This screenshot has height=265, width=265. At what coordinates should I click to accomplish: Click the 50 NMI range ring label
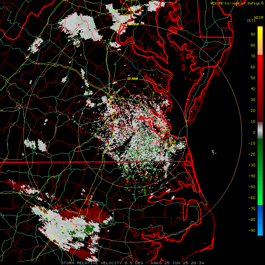point(133,79)
